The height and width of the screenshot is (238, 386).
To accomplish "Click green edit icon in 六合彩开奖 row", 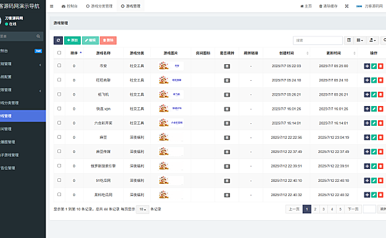I will pyautogui.click(x=374, y=123).
